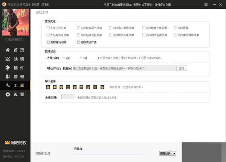Click the 游戏工具 page heading
The image size is (226, 162).
tap(42, 12)
